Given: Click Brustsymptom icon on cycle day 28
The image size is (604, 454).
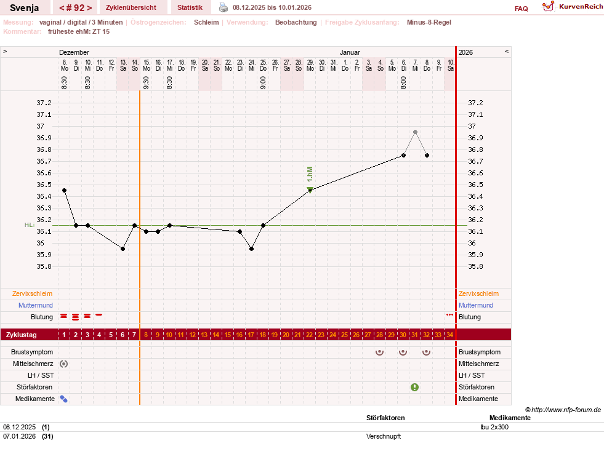Looking at the screenshot, I should pyautogui.click(x=379, y=352).
